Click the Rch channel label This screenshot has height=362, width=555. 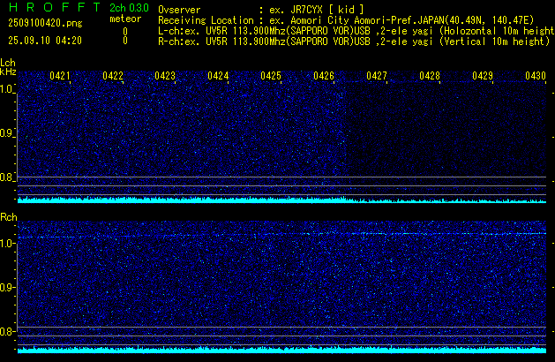pos(9,217)
